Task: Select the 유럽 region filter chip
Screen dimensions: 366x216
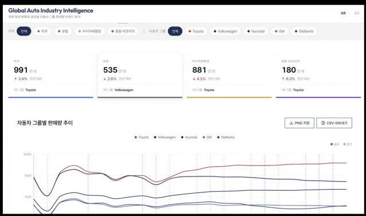Action: click(63, 31)
